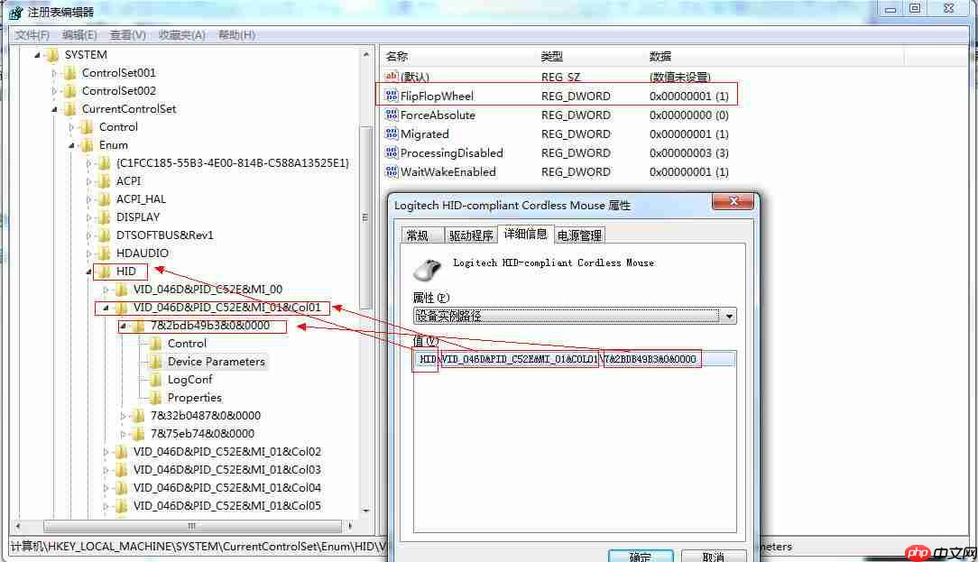Open the Favorites menu (收藏夹)

tap(181, 35)
